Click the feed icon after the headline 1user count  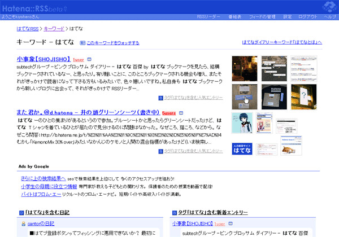[x=89, y=59]
